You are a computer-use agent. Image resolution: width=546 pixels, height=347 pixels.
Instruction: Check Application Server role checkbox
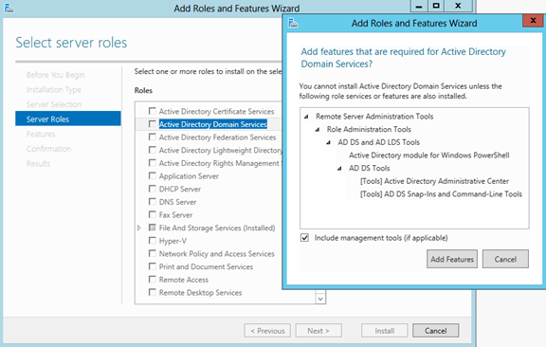pyautogui.click(x=153, y=175)
